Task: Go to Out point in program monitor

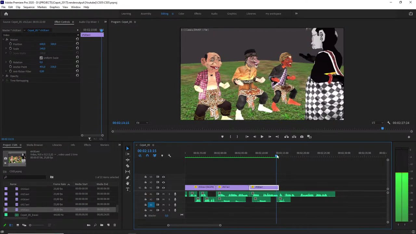Action: click(277, 137)
